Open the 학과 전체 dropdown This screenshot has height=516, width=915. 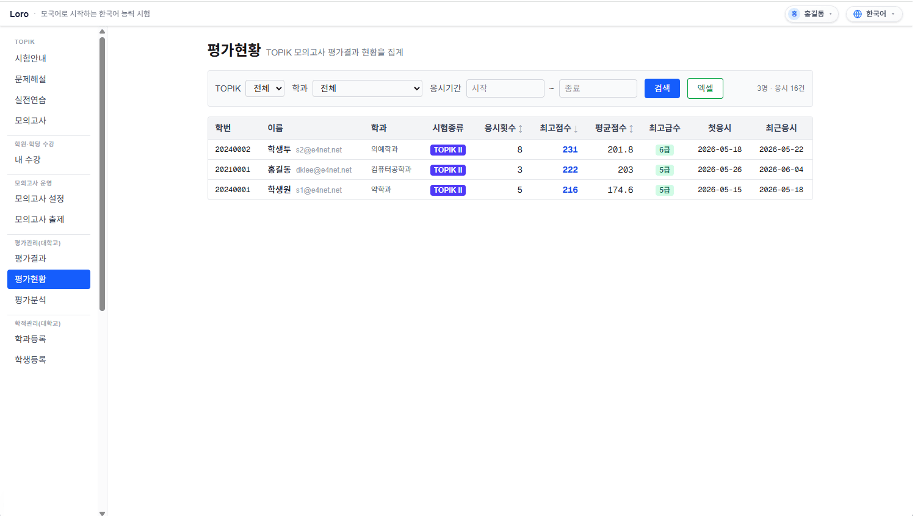pyautogui.click(x=367, y=88)
